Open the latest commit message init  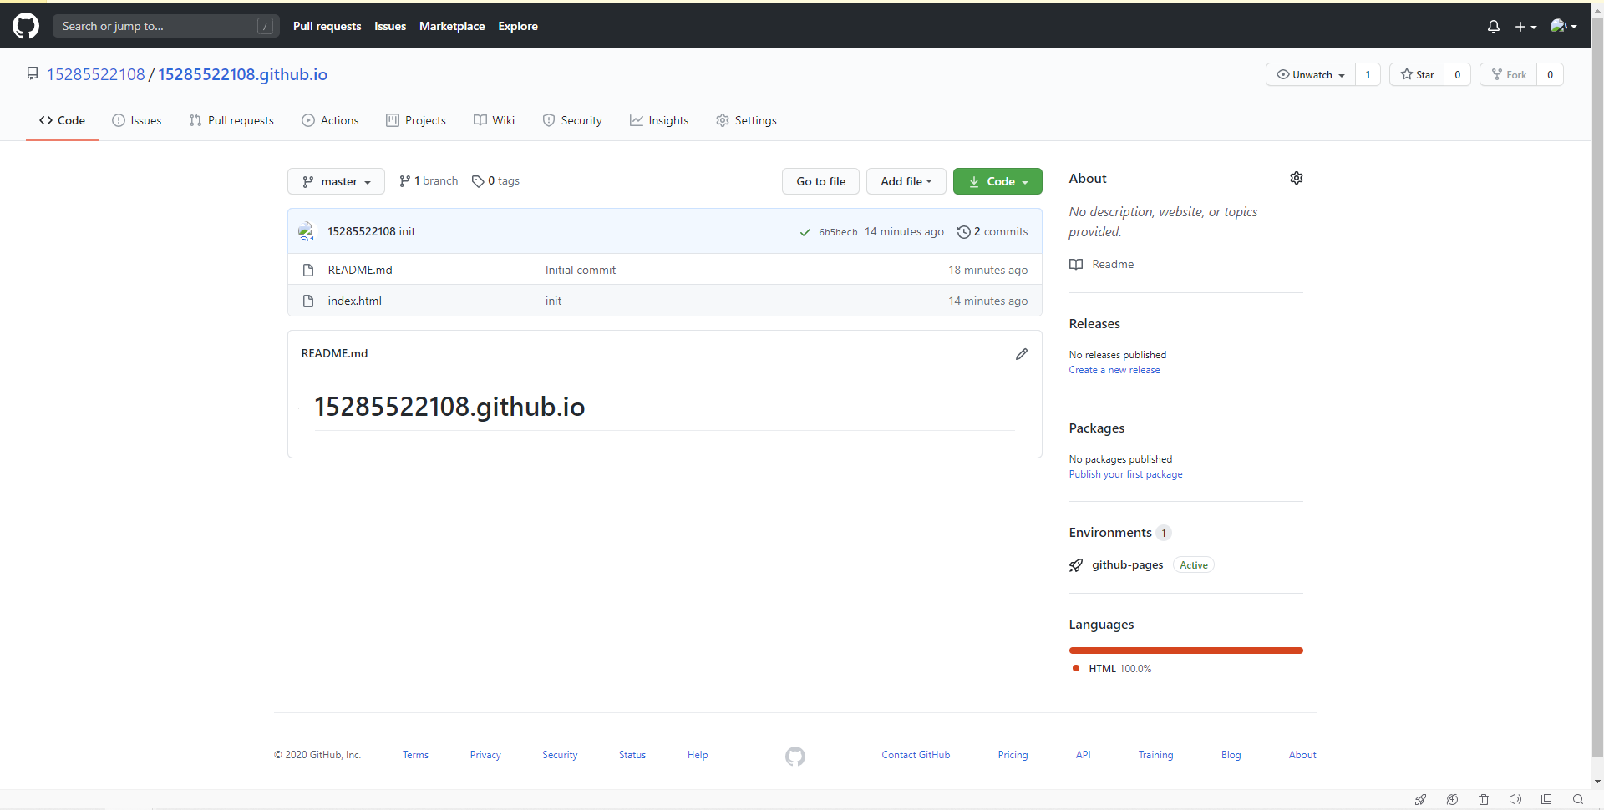(x=407, y=231)
